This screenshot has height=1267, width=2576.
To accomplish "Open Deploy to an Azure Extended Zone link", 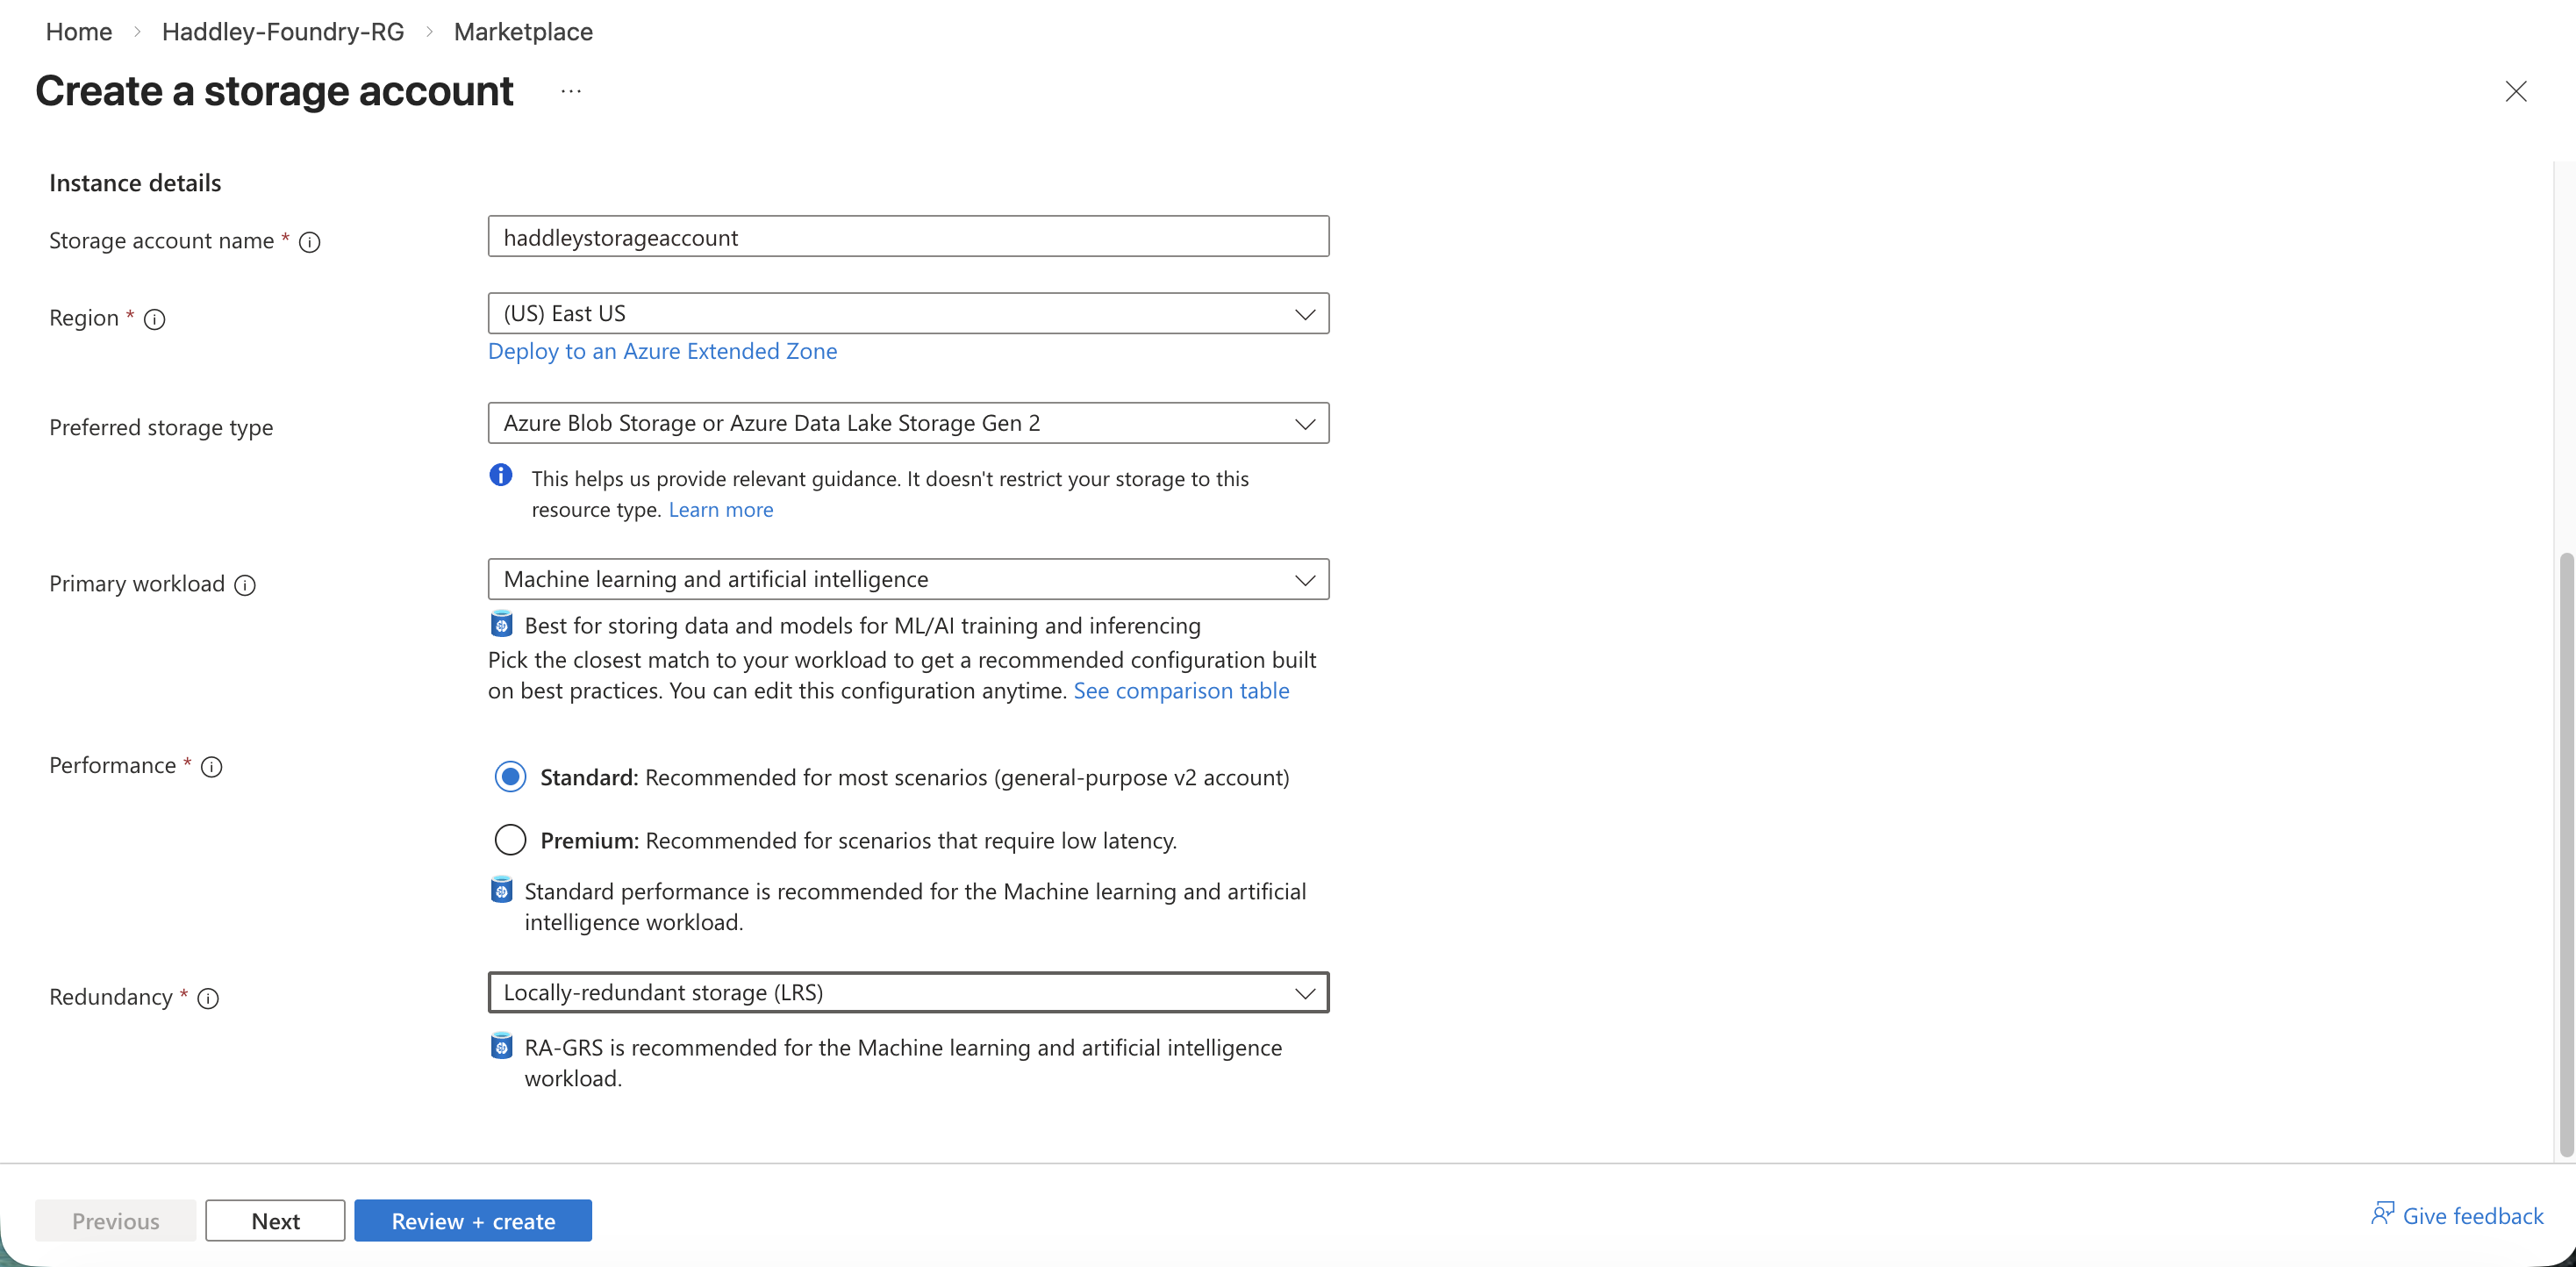I will (x=662, y=351).
